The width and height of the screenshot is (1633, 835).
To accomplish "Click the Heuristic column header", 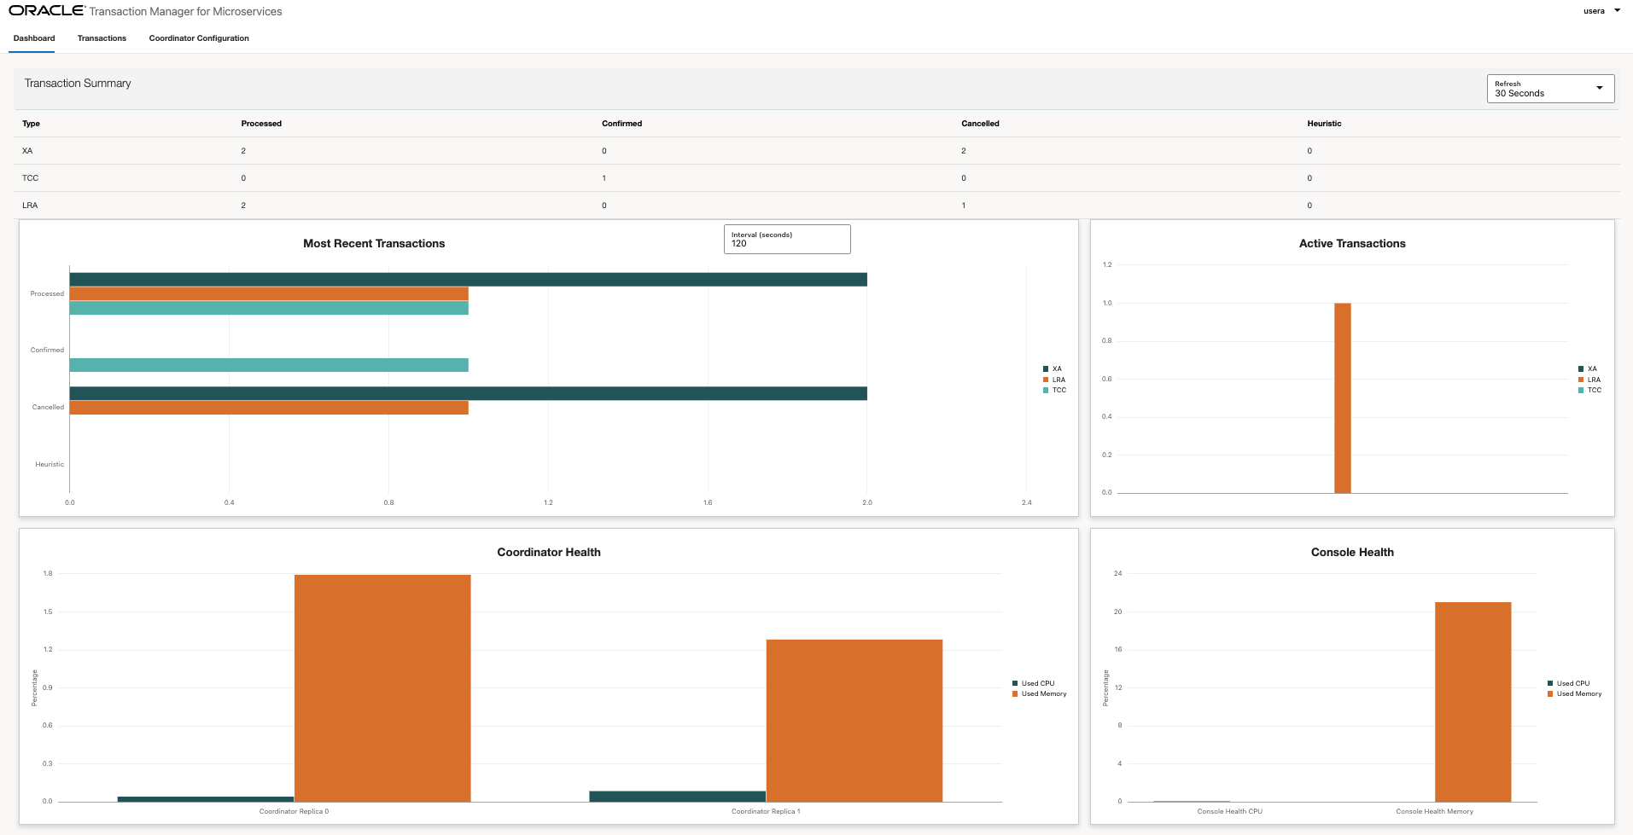I will pos(1324,124).
